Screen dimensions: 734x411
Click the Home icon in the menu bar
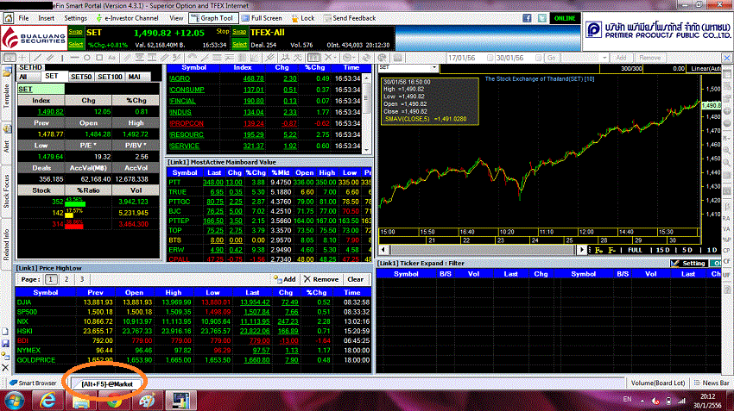pos(9,18)
